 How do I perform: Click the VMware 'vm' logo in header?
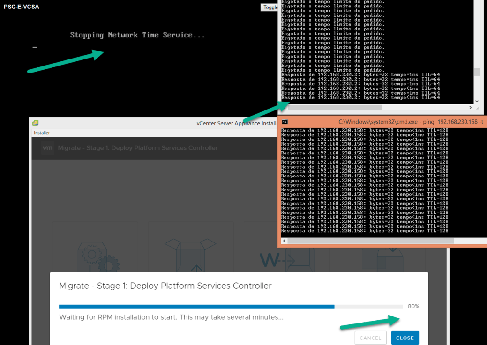pos(47,148)
